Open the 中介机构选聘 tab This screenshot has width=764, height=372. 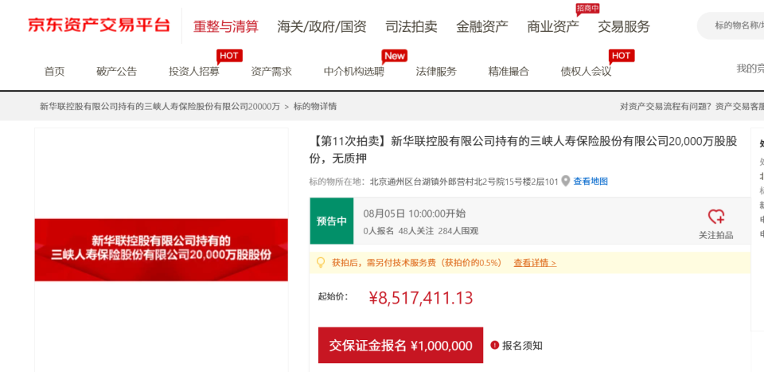(353, 72)
